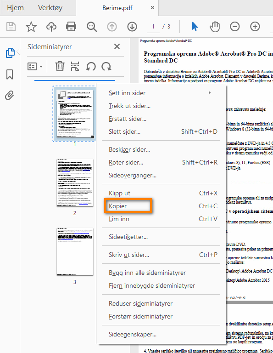The image size is (273, 353).
Task: Click the insert pages icon in panel
Action: pos(75,66)
